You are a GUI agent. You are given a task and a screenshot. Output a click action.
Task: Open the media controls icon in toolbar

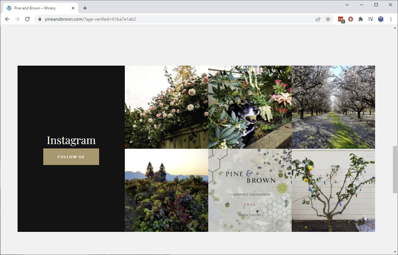pos(370,19)
